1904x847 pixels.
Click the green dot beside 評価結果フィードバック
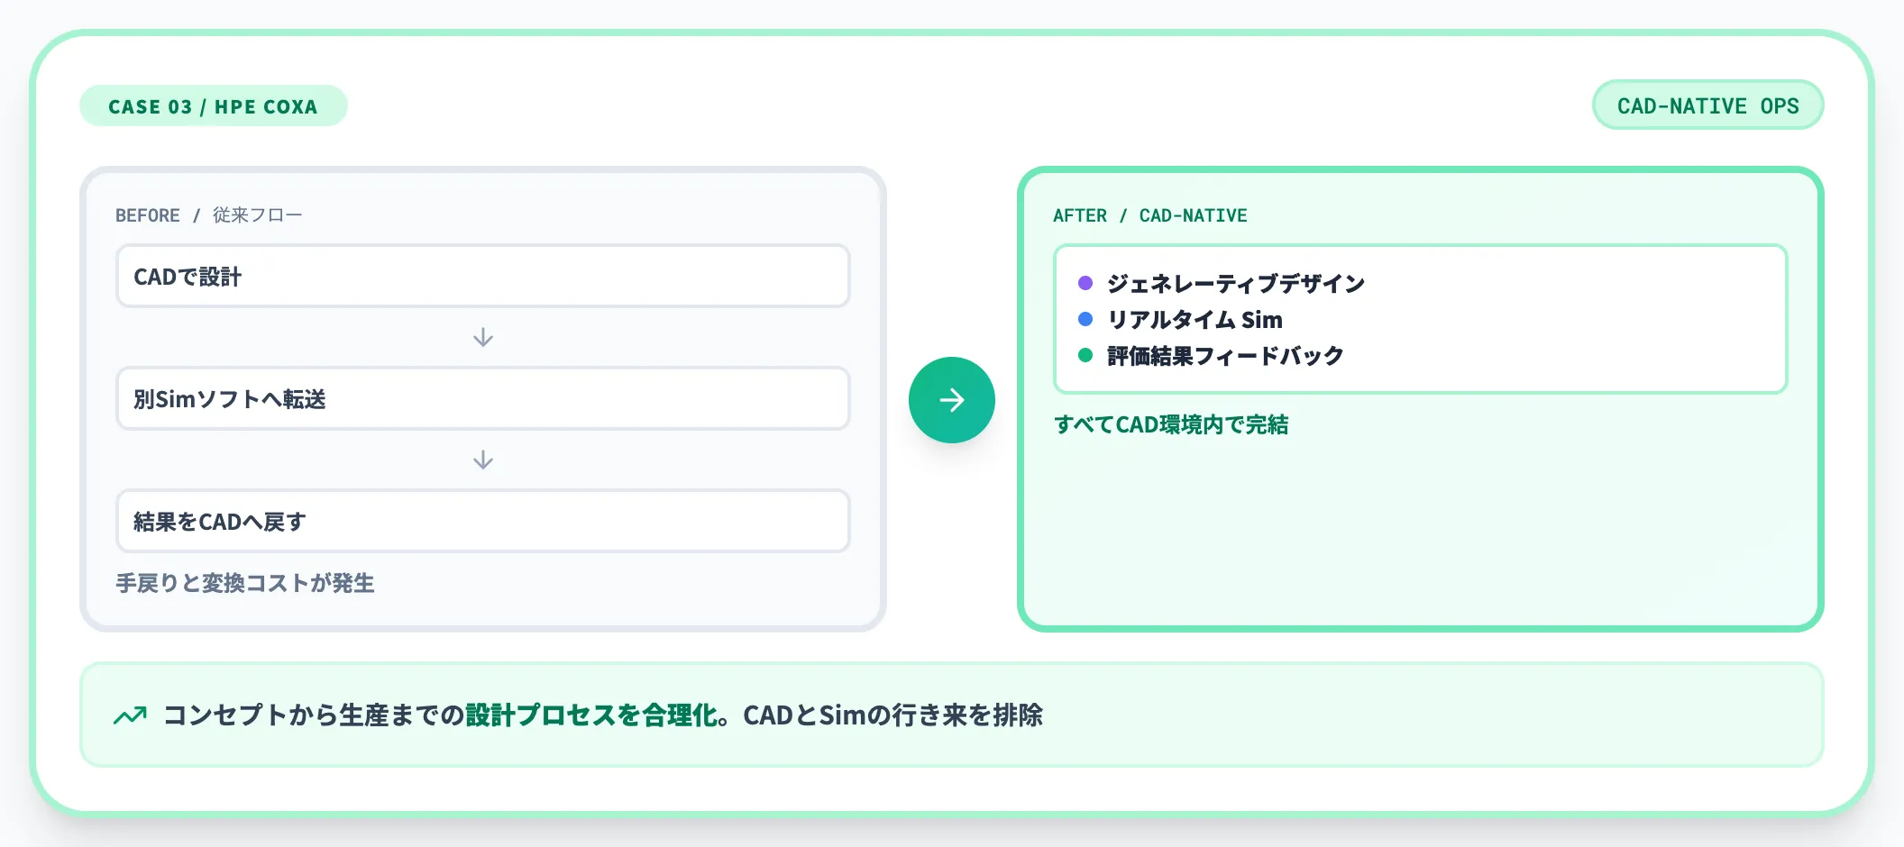1085,355
